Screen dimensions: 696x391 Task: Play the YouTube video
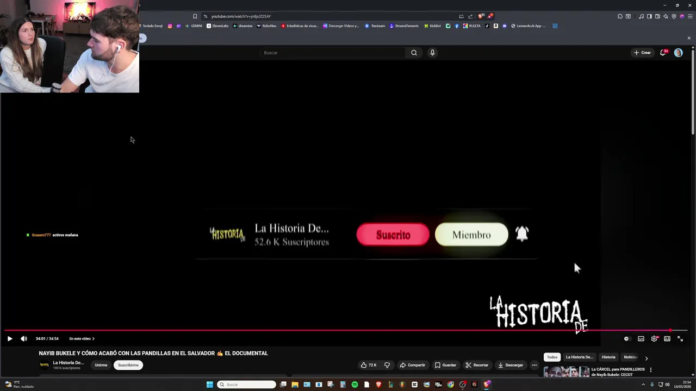(x=10, y=339)
